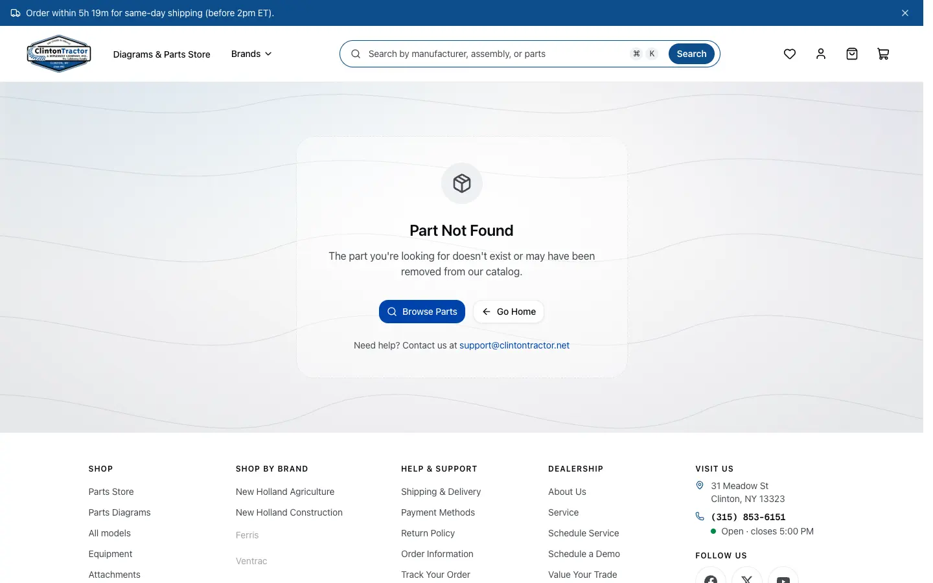Open Order Information link

[437, 554]
